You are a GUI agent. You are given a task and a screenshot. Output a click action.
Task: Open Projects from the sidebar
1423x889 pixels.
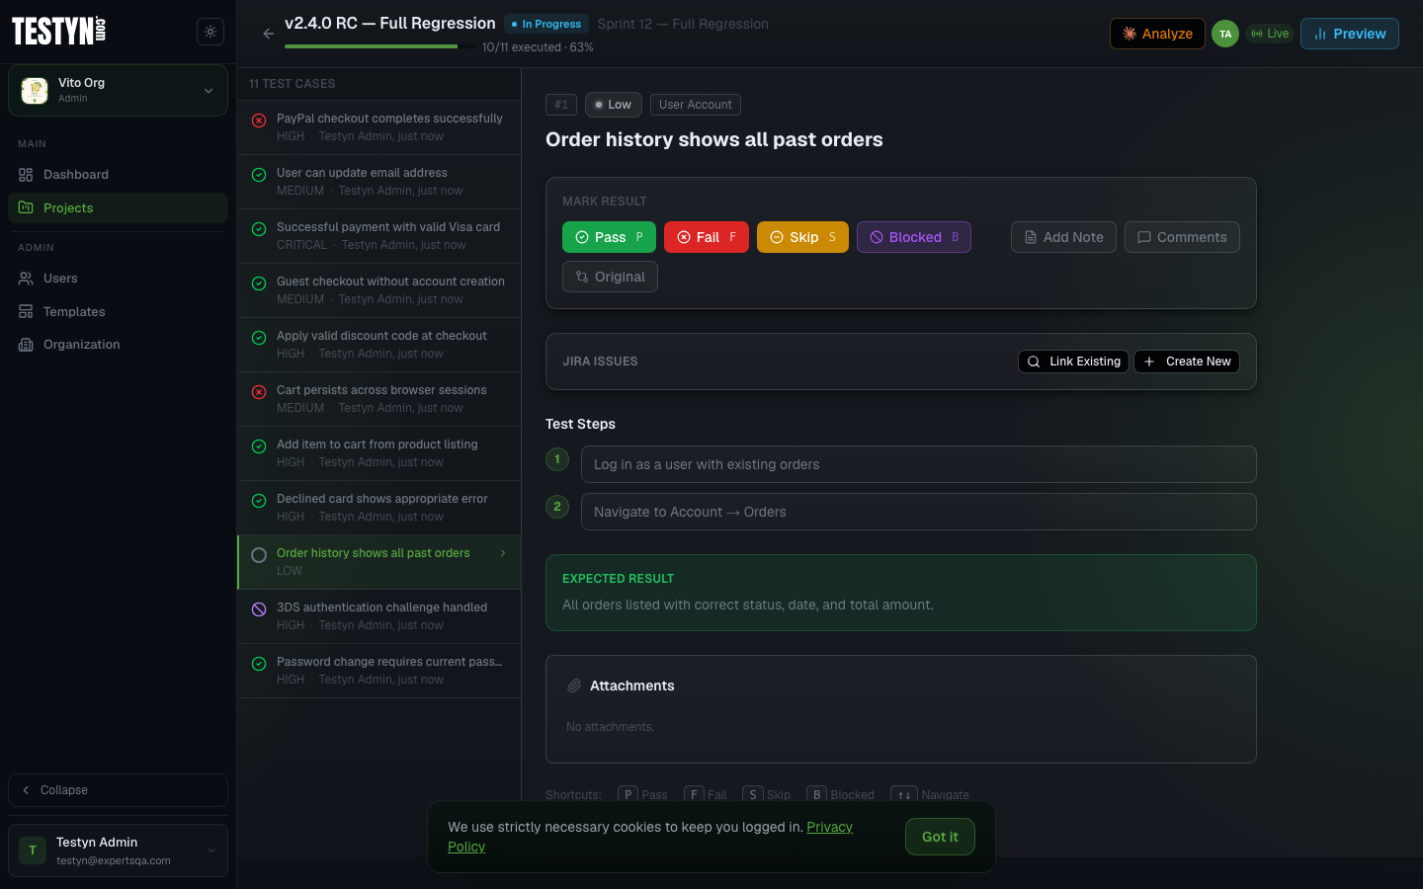point(118,208)
